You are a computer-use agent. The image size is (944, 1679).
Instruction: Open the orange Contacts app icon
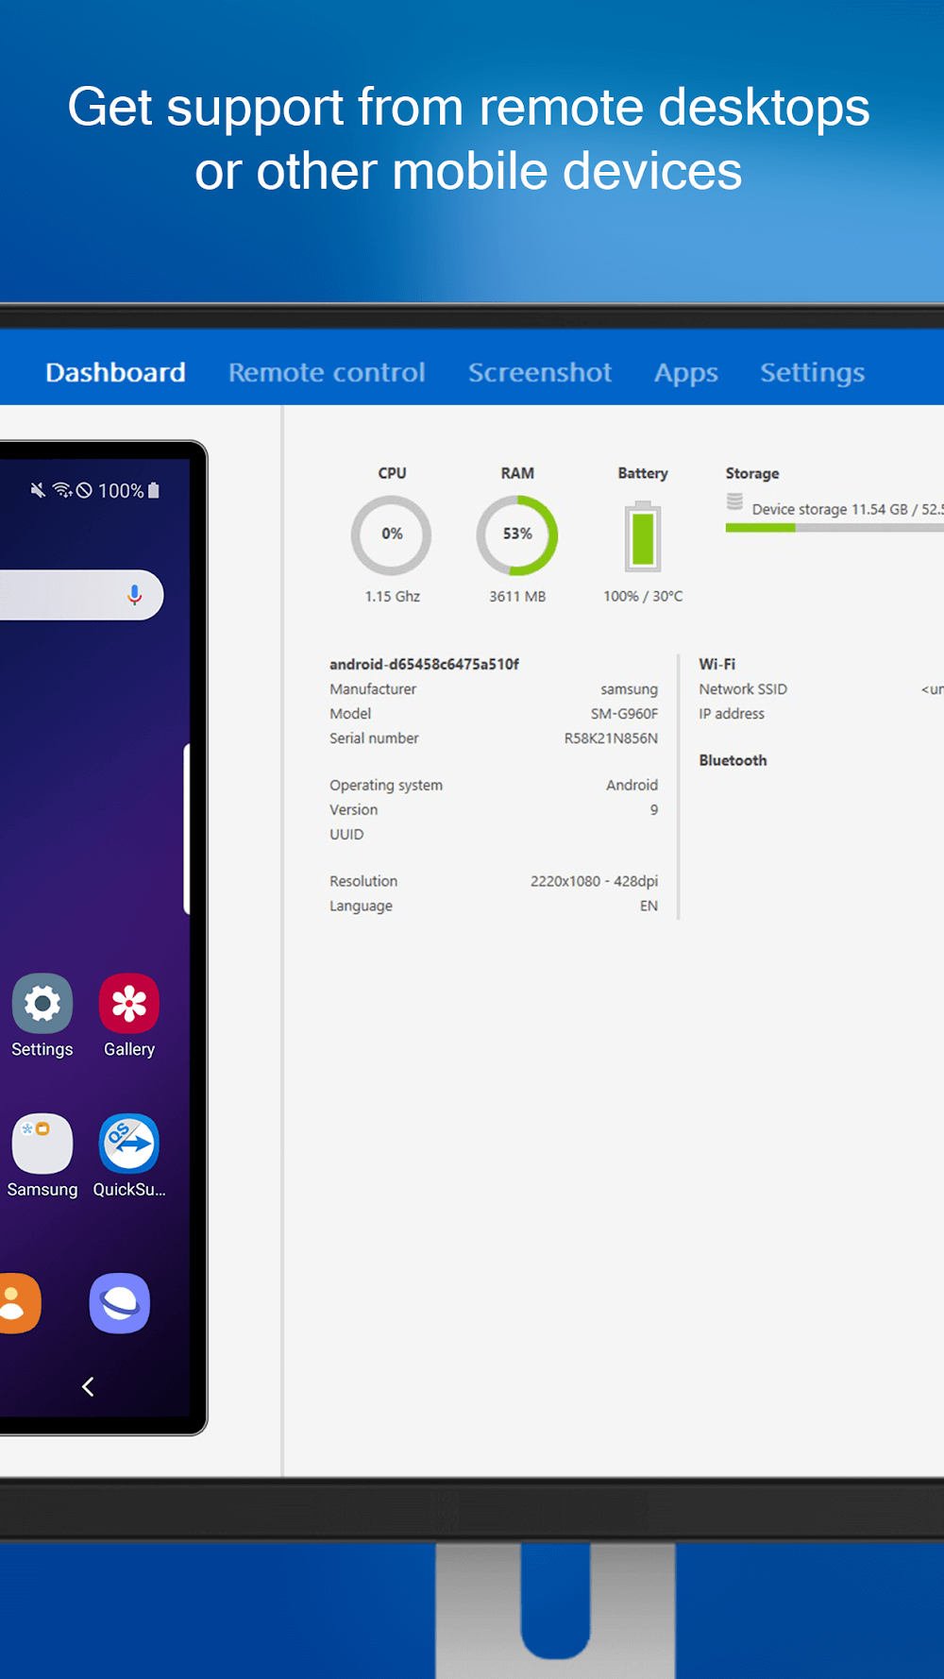[x=16, y=1303]
